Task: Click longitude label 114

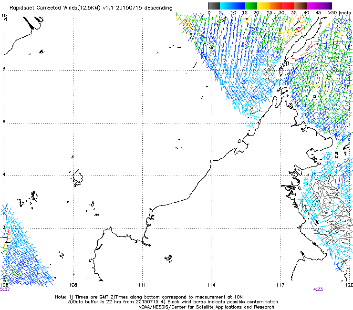Action: pyautogui.click(x=211, y=285)
